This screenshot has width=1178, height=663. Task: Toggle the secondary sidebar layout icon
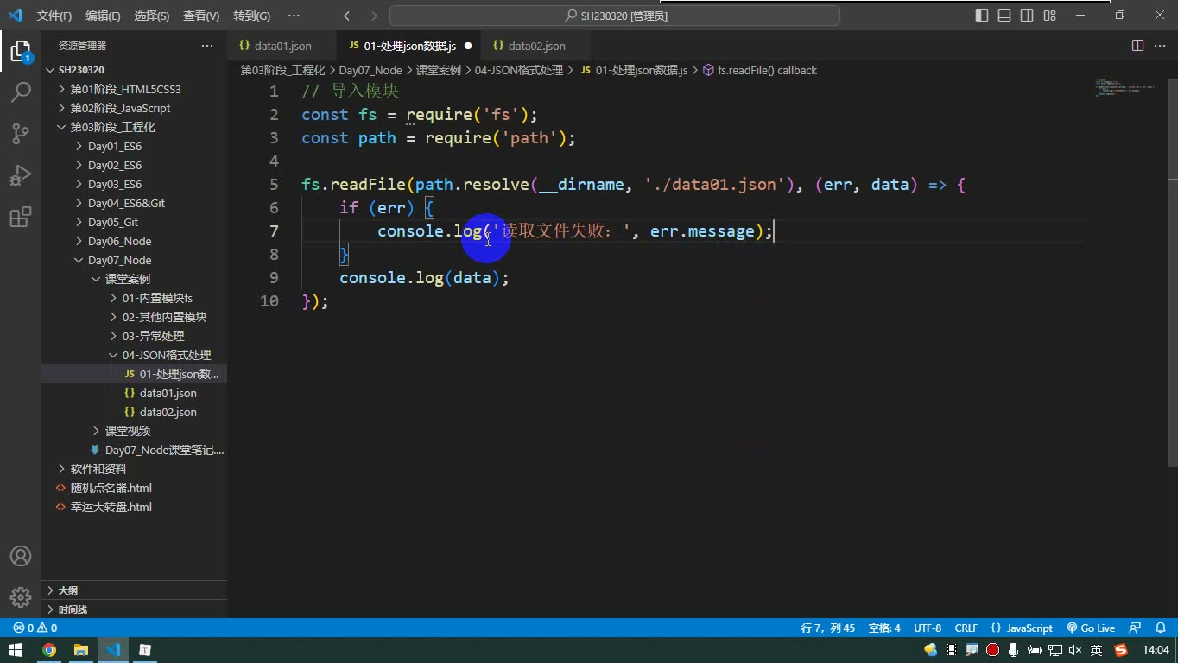pos(1027,16)
